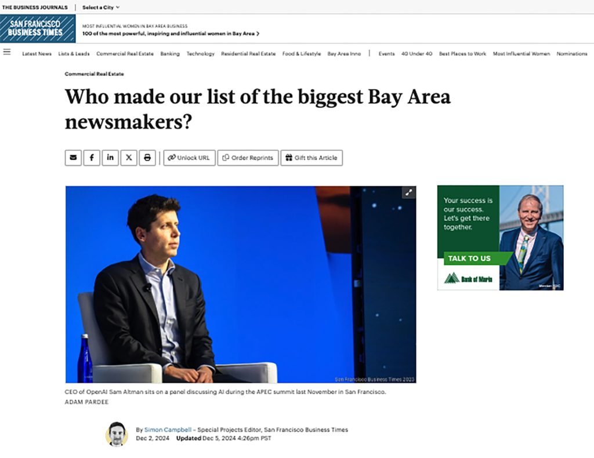Share article on LinkedIn
The width and height of the screenshot is (594, 458).
click(x=110, y=158)
